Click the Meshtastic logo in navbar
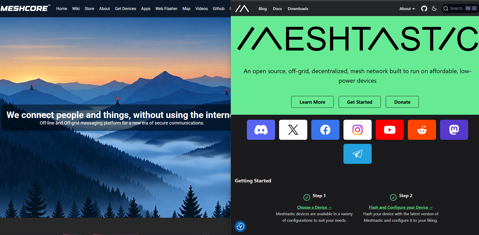 click(242, 9)
